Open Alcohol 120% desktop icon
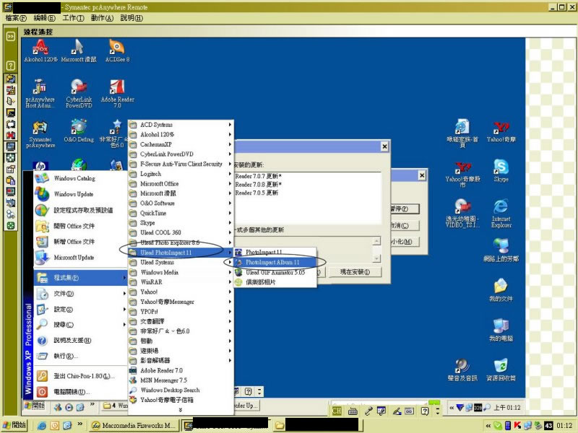Viewport: 578px width, 433px height. [40, 51]
